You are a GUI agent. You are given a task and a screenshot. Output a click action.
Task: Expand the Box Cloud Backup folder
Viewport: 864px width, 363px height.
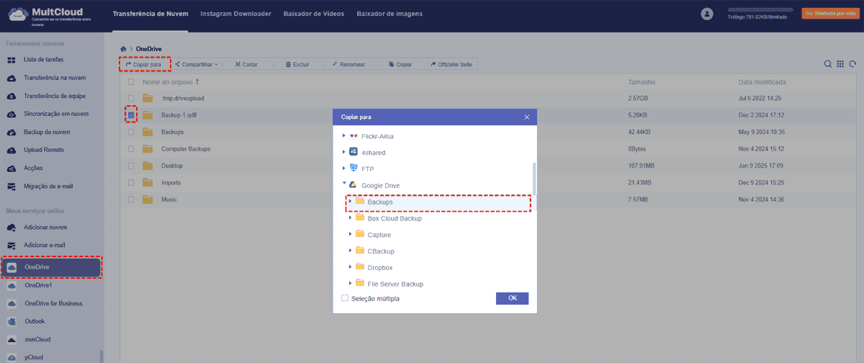tap(351, 218)
